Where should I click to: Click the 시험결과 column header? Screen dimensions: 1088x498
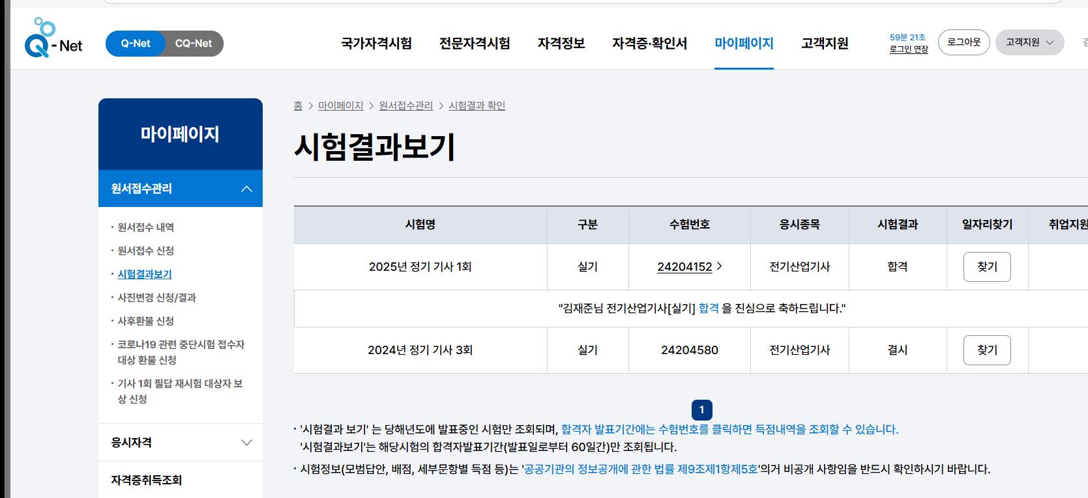coord(898,225)
